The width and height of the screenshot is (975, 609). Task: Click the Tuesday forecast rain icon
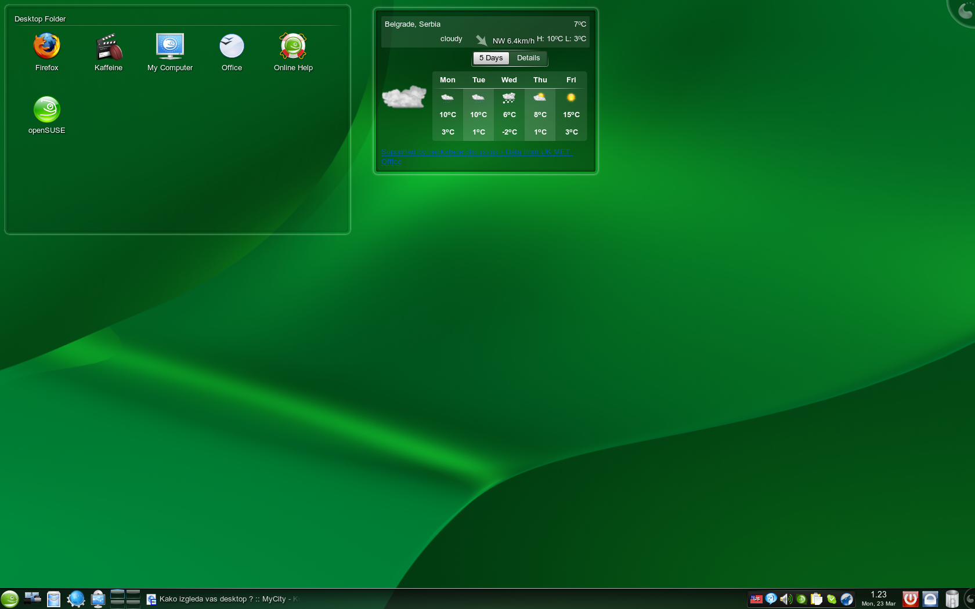point(478,97)
